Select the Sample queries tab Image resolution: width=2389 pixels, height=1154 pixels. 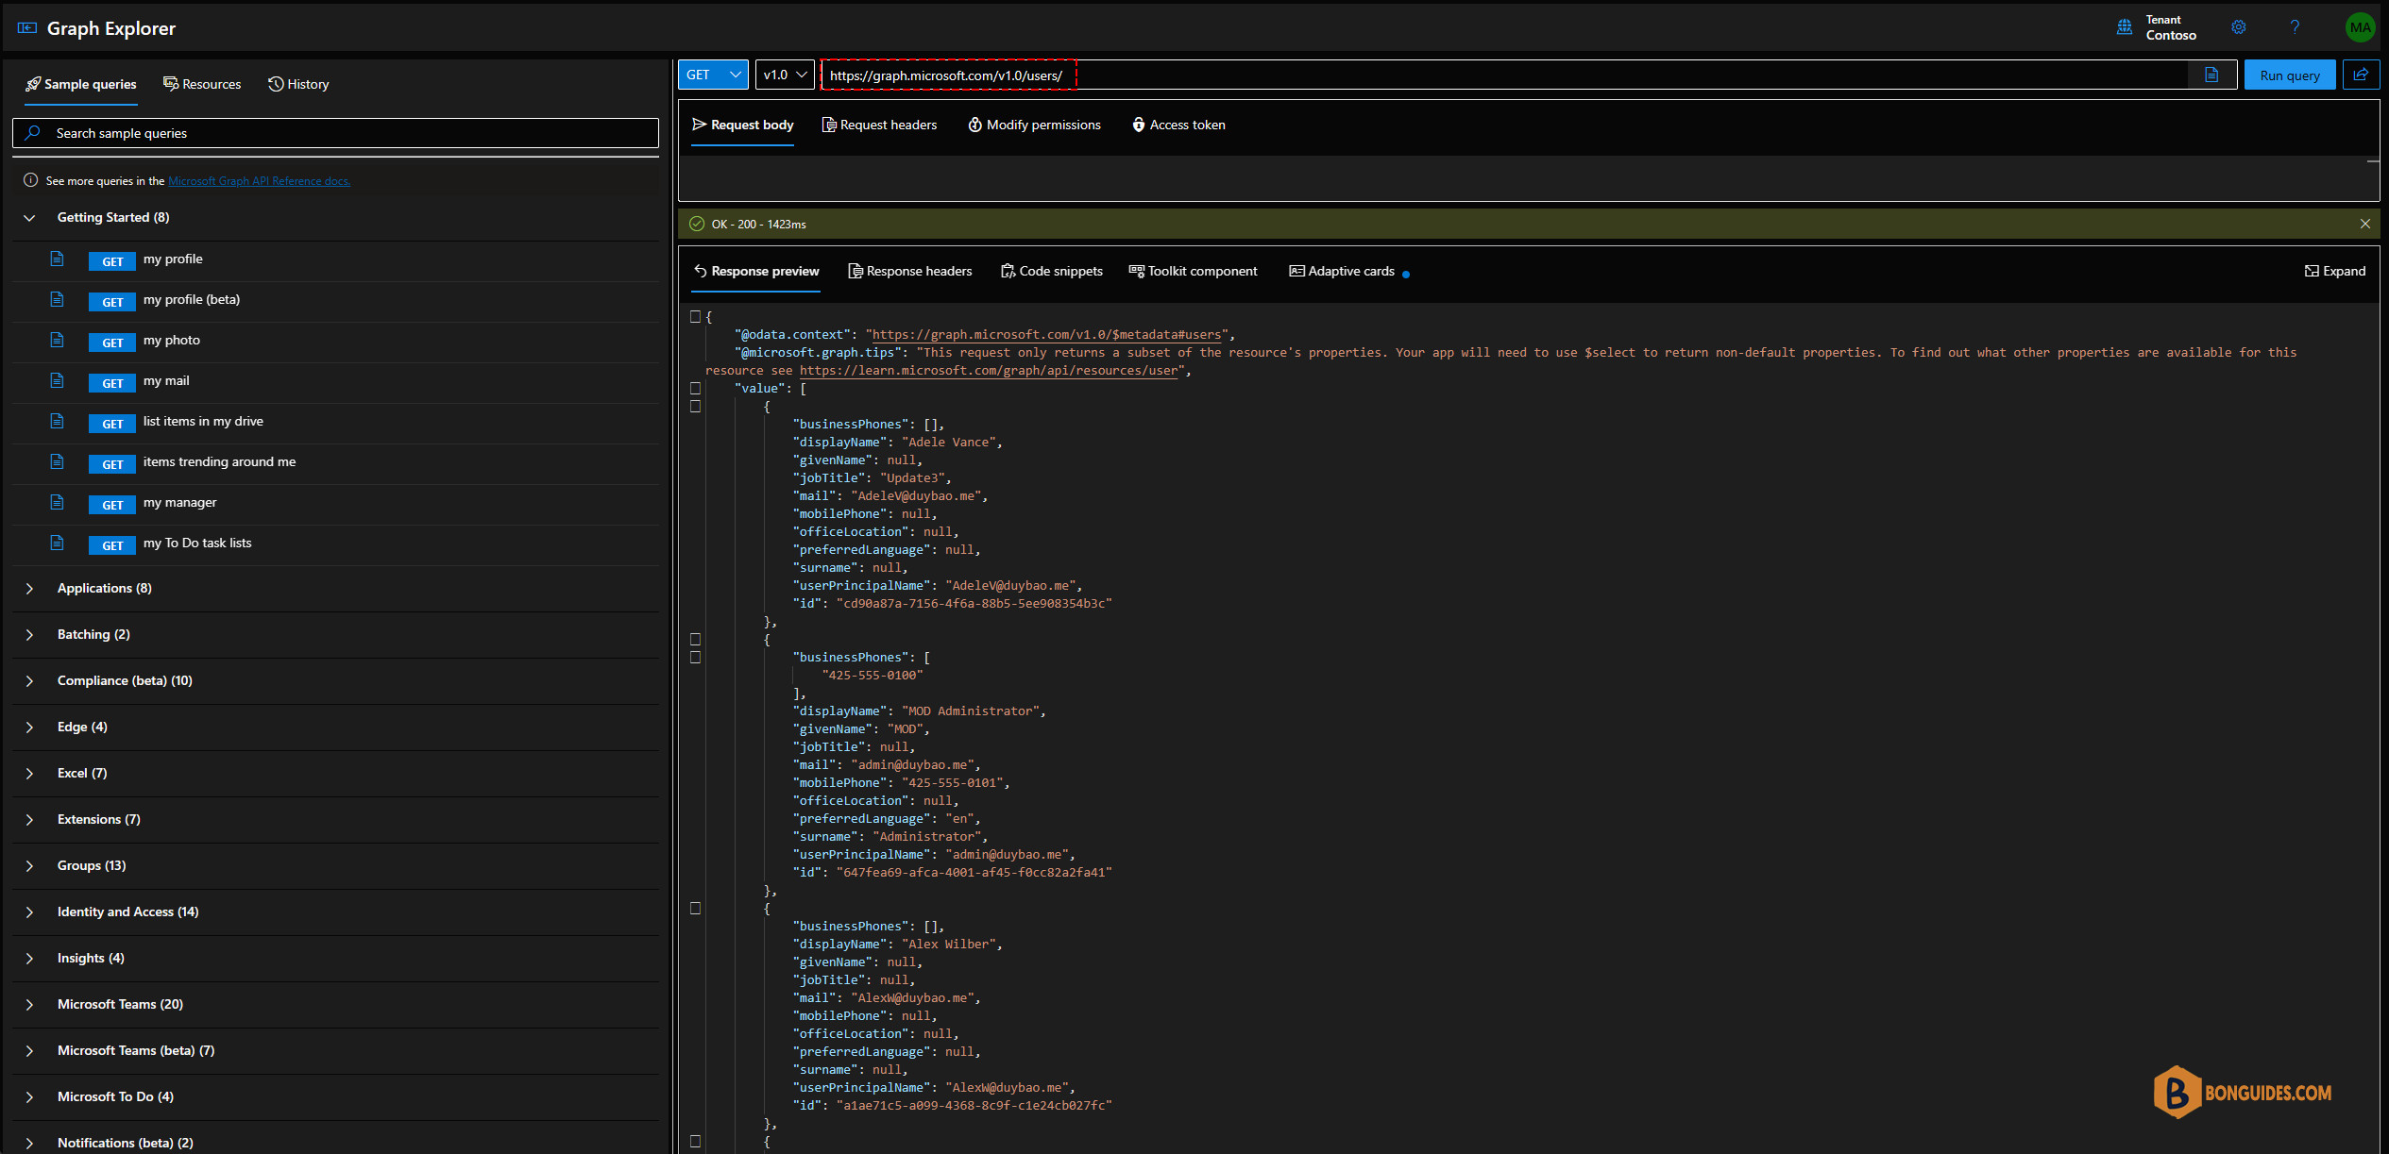coord(81,84)
